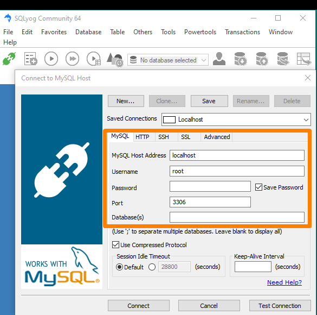Open the File menu
The width and height of the screenshot is (317, 315).
tap(8, 32)
